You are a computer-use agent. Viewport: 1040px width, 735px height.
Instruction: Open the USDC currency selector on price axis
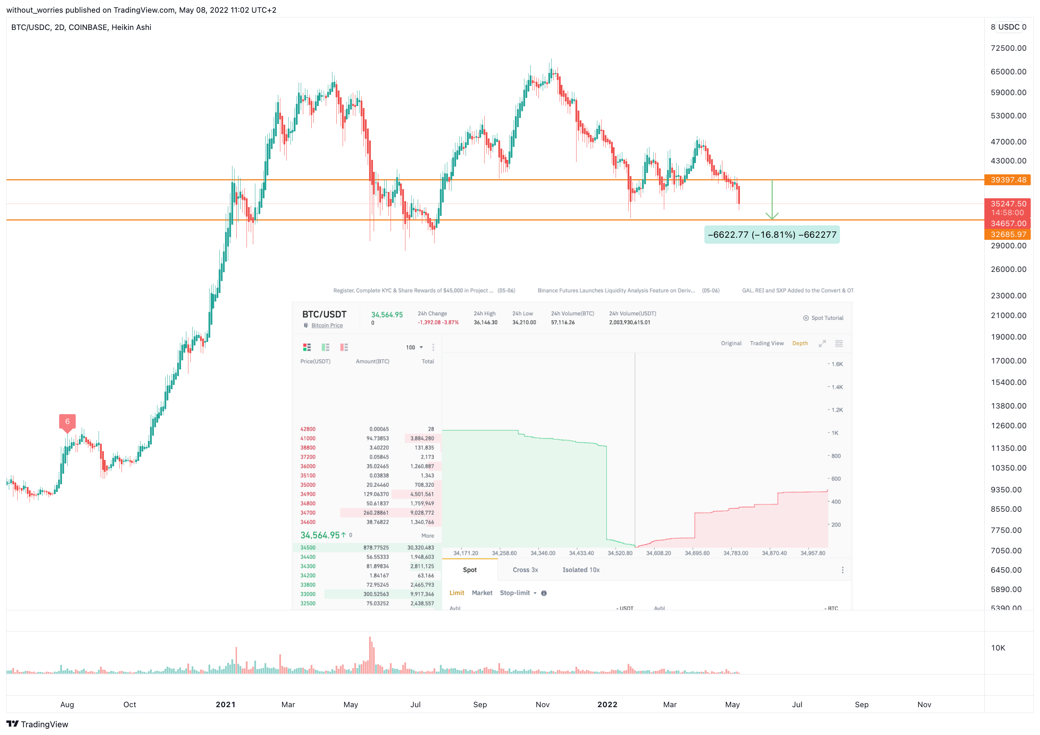click(x=1009, y=27)
